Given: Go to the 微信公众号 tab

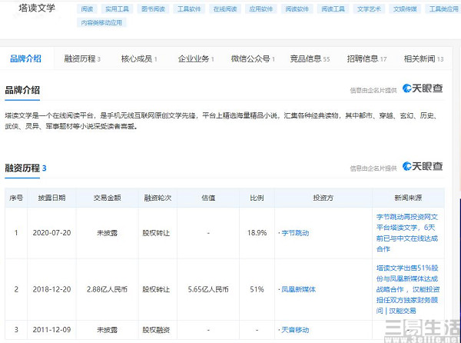Looking at the screenshot, I should pos(252,58).
